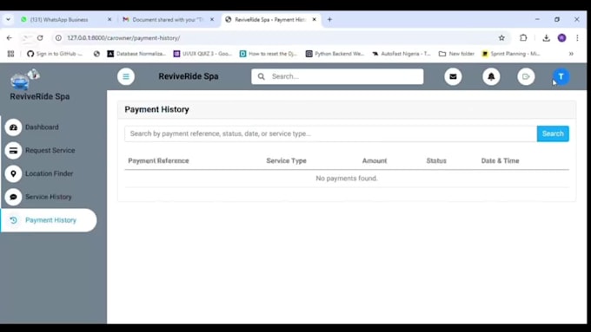Click the Amount column header
This screenshot has height=332, width=591.
[375, 161]
